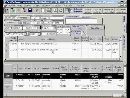130x98 pixels.
Task: Open the Resp. Insc dropdown
Action: tap(54, 28)
